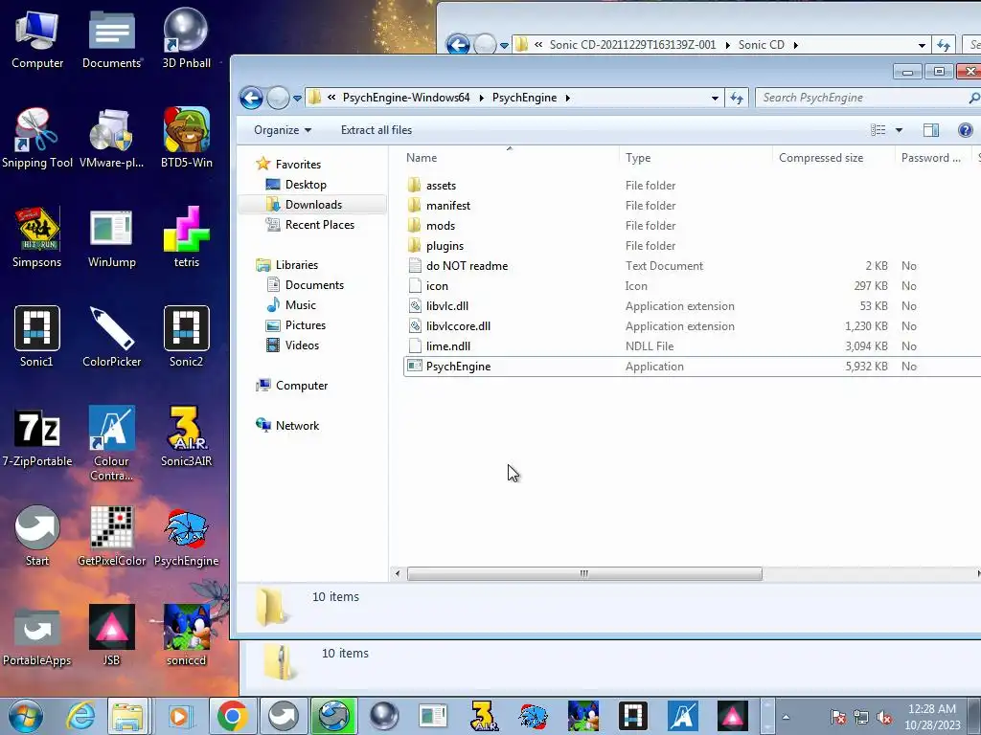Click the network tray icon
The image size is (981, 735).
click(861, 718)
